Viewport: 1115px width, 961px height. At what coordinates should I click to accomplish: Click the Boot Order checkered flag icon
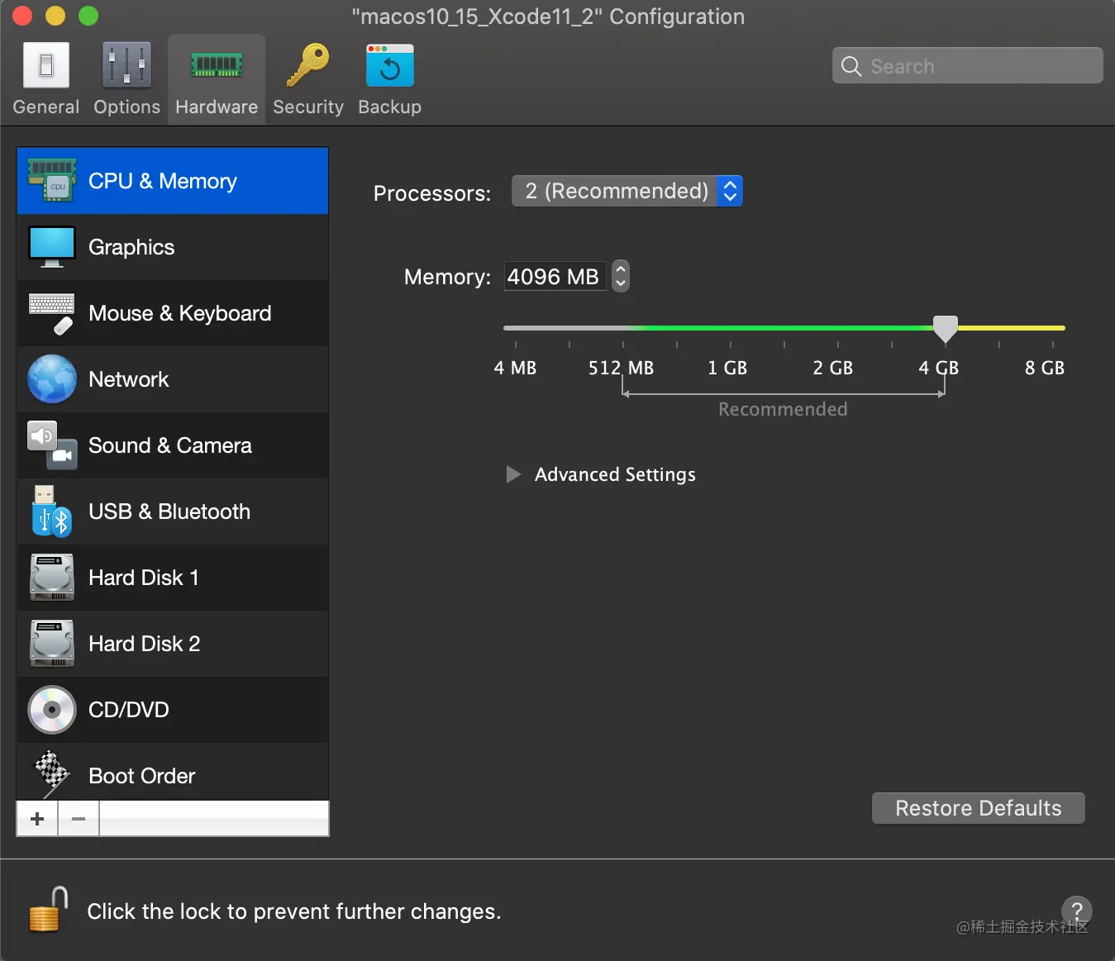[x=52, y=773]
